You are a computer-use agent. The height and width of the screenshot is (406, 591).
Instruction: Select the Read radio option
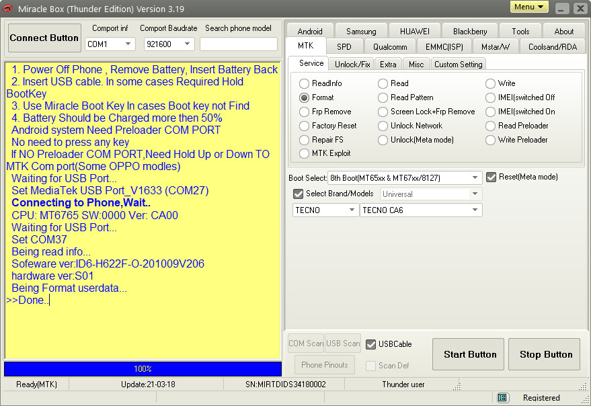pos(393,83)
